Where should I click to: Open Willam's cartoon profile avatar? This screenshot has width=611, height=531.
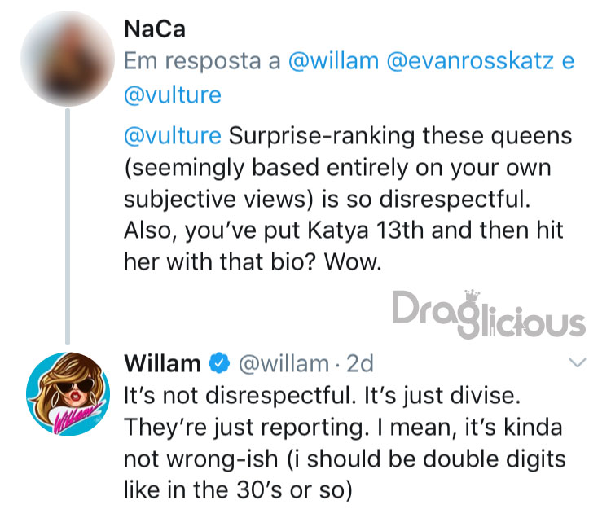click(x=68, y=393)
